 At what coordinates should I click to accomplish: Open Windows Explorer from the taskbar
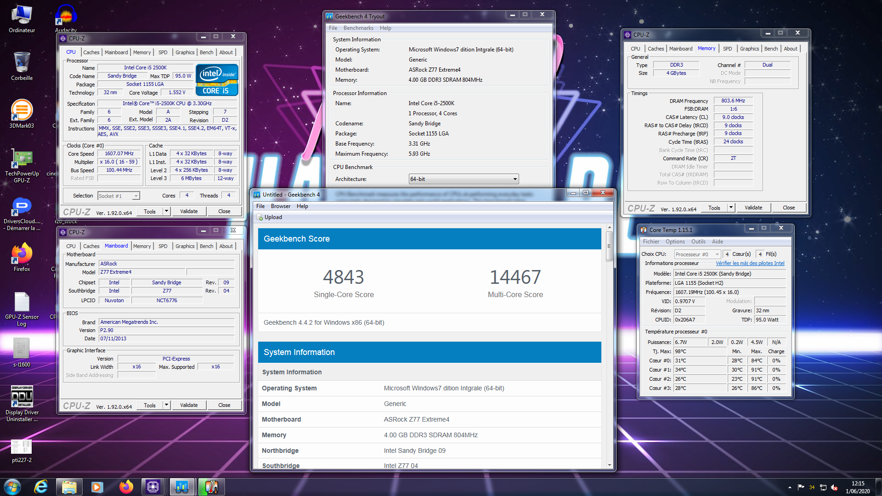point(69,487)
